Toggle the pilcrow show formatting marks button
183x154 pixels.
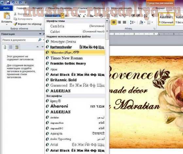(x=153, y=16)
